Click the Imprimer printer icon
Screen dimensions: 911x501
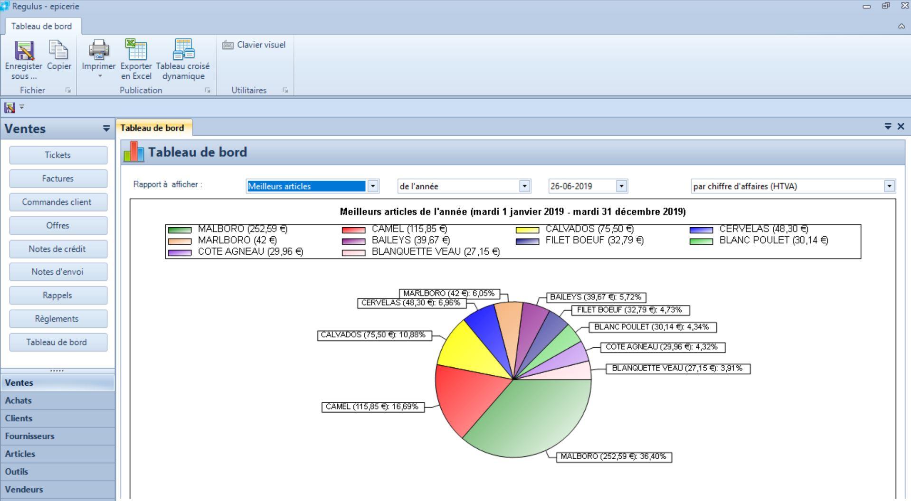(99, 49)
